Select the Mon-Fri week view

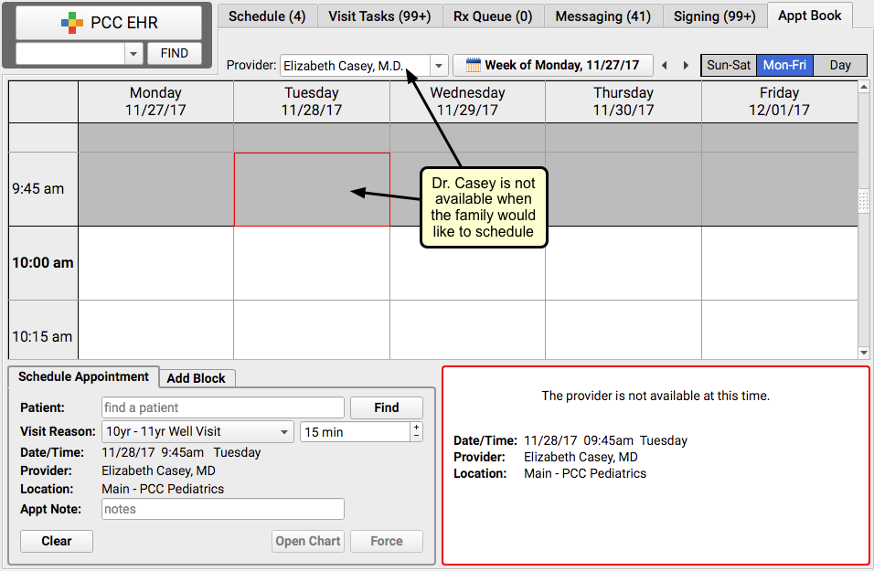pyautogui.click(x=784, y=65)
